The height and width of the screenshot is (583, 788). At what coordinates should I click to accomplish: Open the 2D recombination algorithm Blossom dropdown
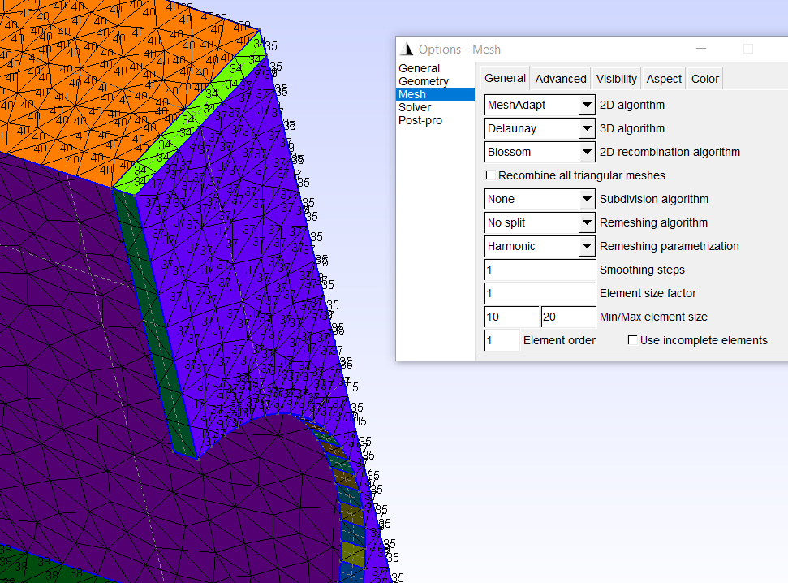tap(540, 152)
